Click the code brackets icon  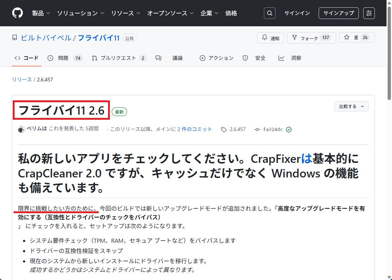(x=17, y=58)
